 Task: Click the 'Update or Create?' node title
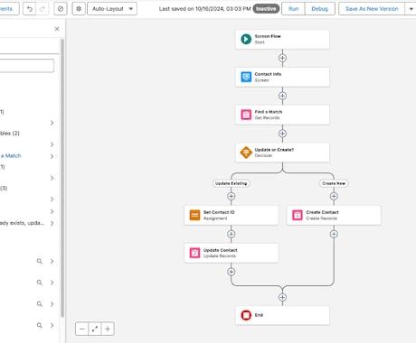[274, 150]
